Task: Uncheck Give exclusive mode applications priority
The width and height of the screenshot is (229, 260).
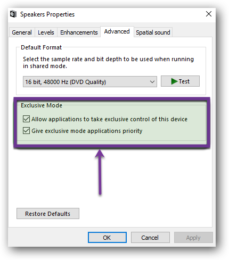Action: [x=26, y=131]
